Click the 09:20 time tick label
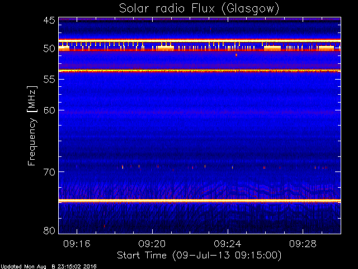The height and width of the screenshot is (269, 358). [x=152, y=244]
